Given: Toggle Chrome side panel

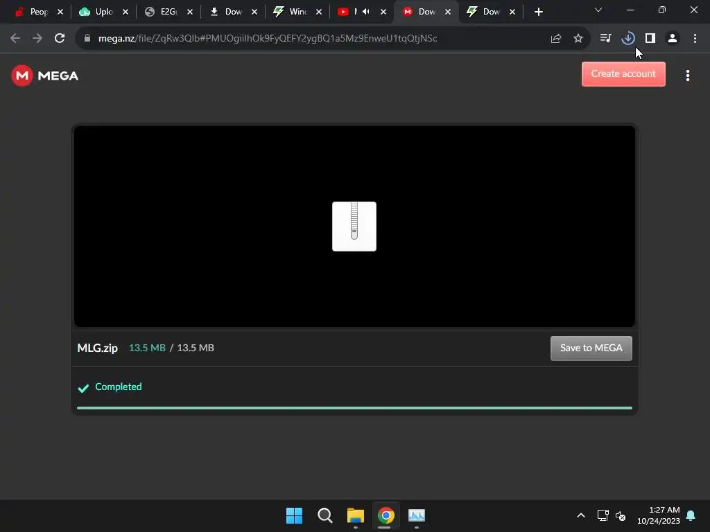Looking at the screenshot, I should click(x=650, y=39).
